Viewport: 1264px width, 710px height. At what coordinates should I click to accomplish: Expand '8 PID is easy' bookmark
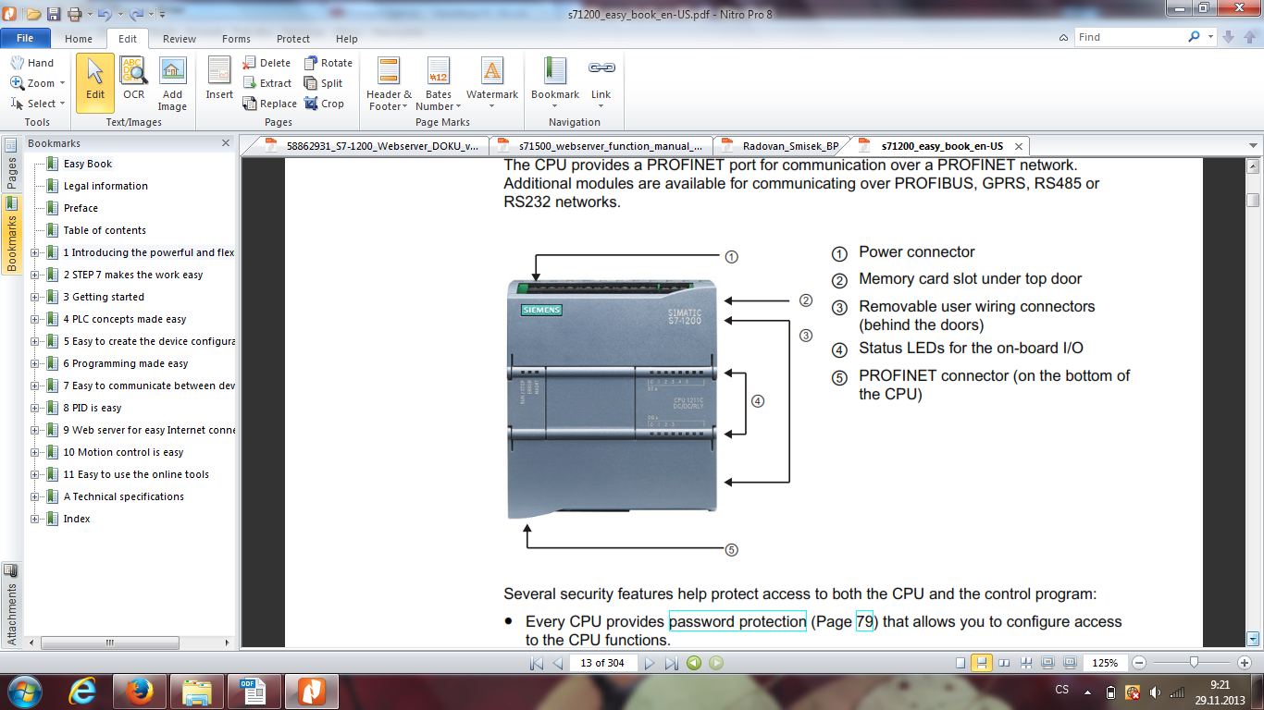[x=35, y=408]
